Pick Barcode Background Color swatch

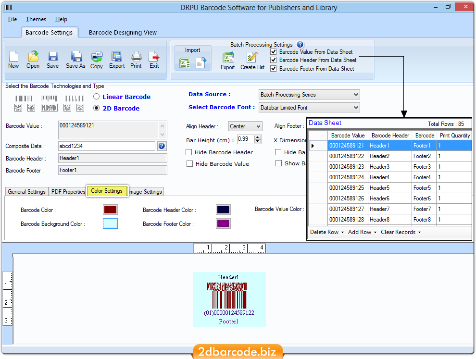tap(110, 223)
